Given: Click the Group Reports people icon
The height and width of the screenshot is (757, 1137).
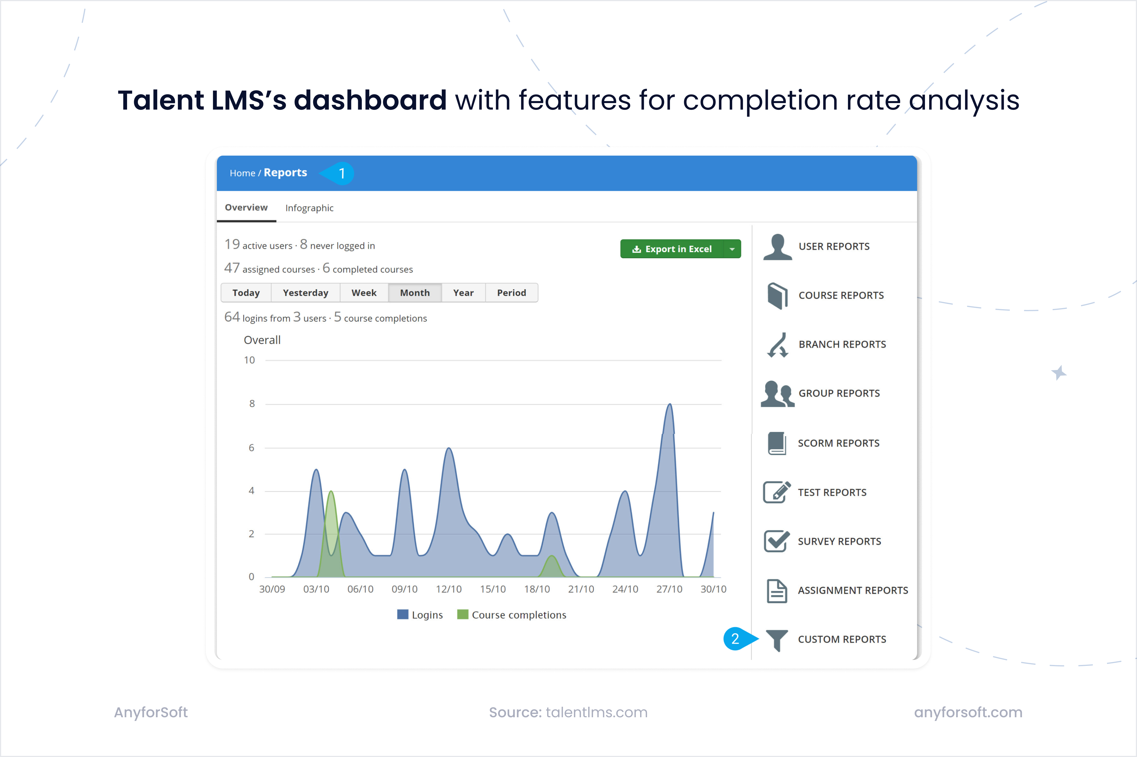Looking at the screenshot, I should pos(777,394).
